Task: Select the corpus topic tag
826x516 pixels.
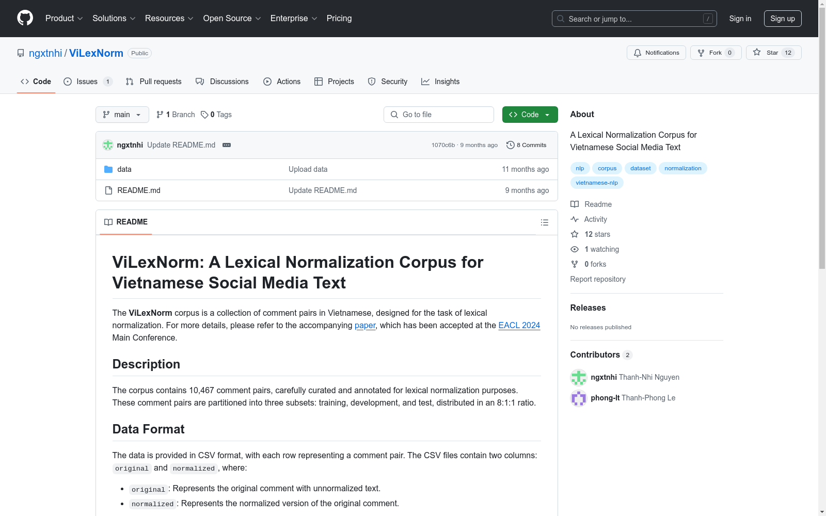Action: point(607,168)
